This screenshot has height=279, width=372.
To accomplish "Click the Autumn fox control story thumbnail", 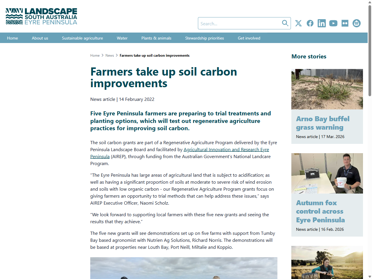I will coord(327,174).
